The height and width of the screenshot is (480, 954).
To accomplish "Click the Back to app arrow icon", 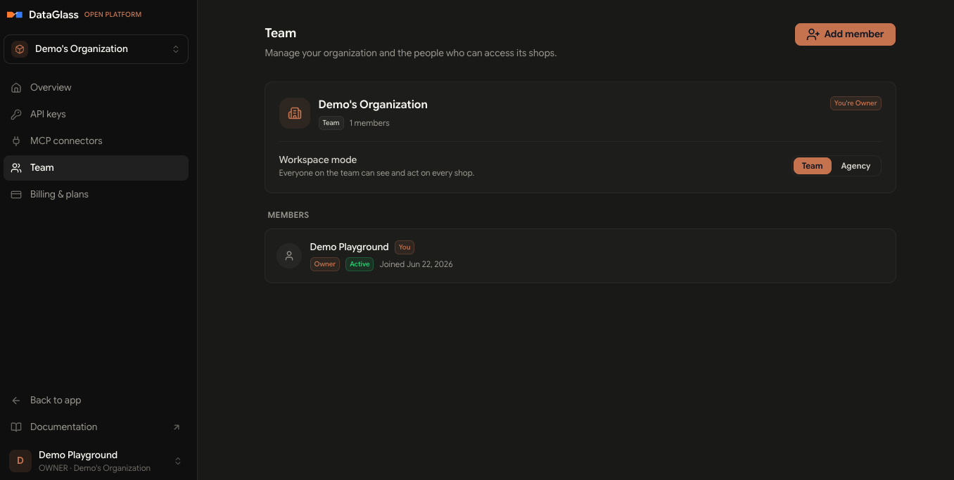I will pos(16,401).
